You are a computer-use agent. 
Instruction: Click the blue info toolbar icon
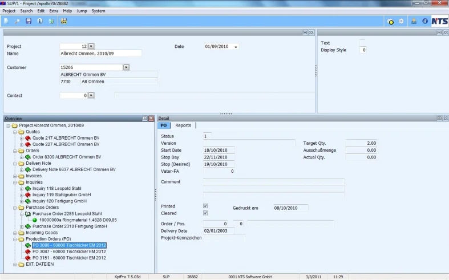pyautogui.click(x=40, y=21)
